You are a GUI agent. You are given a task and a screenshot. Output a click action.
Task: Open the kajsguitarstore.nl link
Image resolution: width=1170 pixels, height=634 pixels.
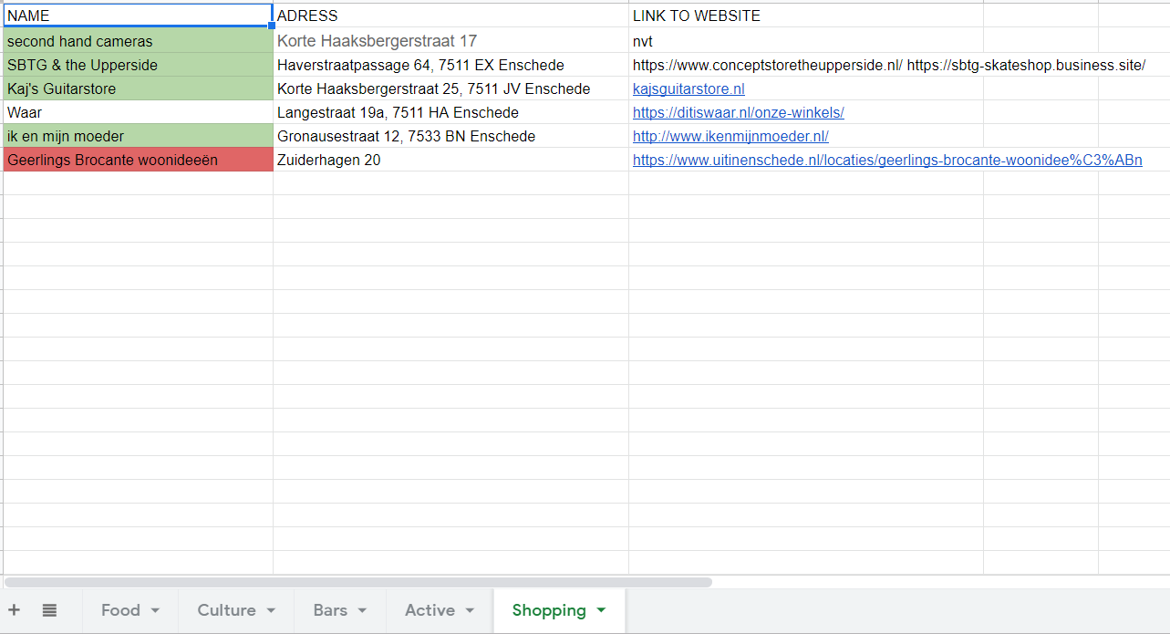(x=689, y=89)
